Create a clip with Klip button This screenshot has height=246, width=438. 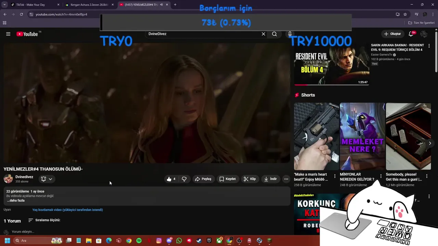click(x=250, y=179)
